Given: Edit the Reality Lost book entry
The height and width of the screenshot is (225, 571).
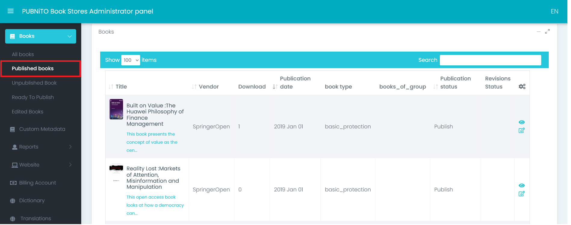Looking at the screenshot, I should tap(522, 194).
